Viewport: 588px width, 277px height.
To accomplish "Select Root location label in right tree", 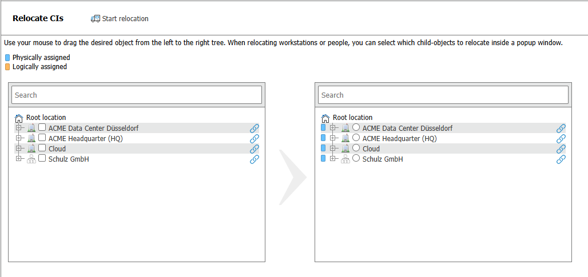I will click(352, 118).
